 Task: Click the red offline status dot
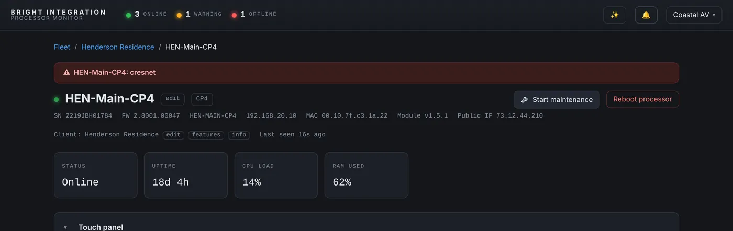234,15
